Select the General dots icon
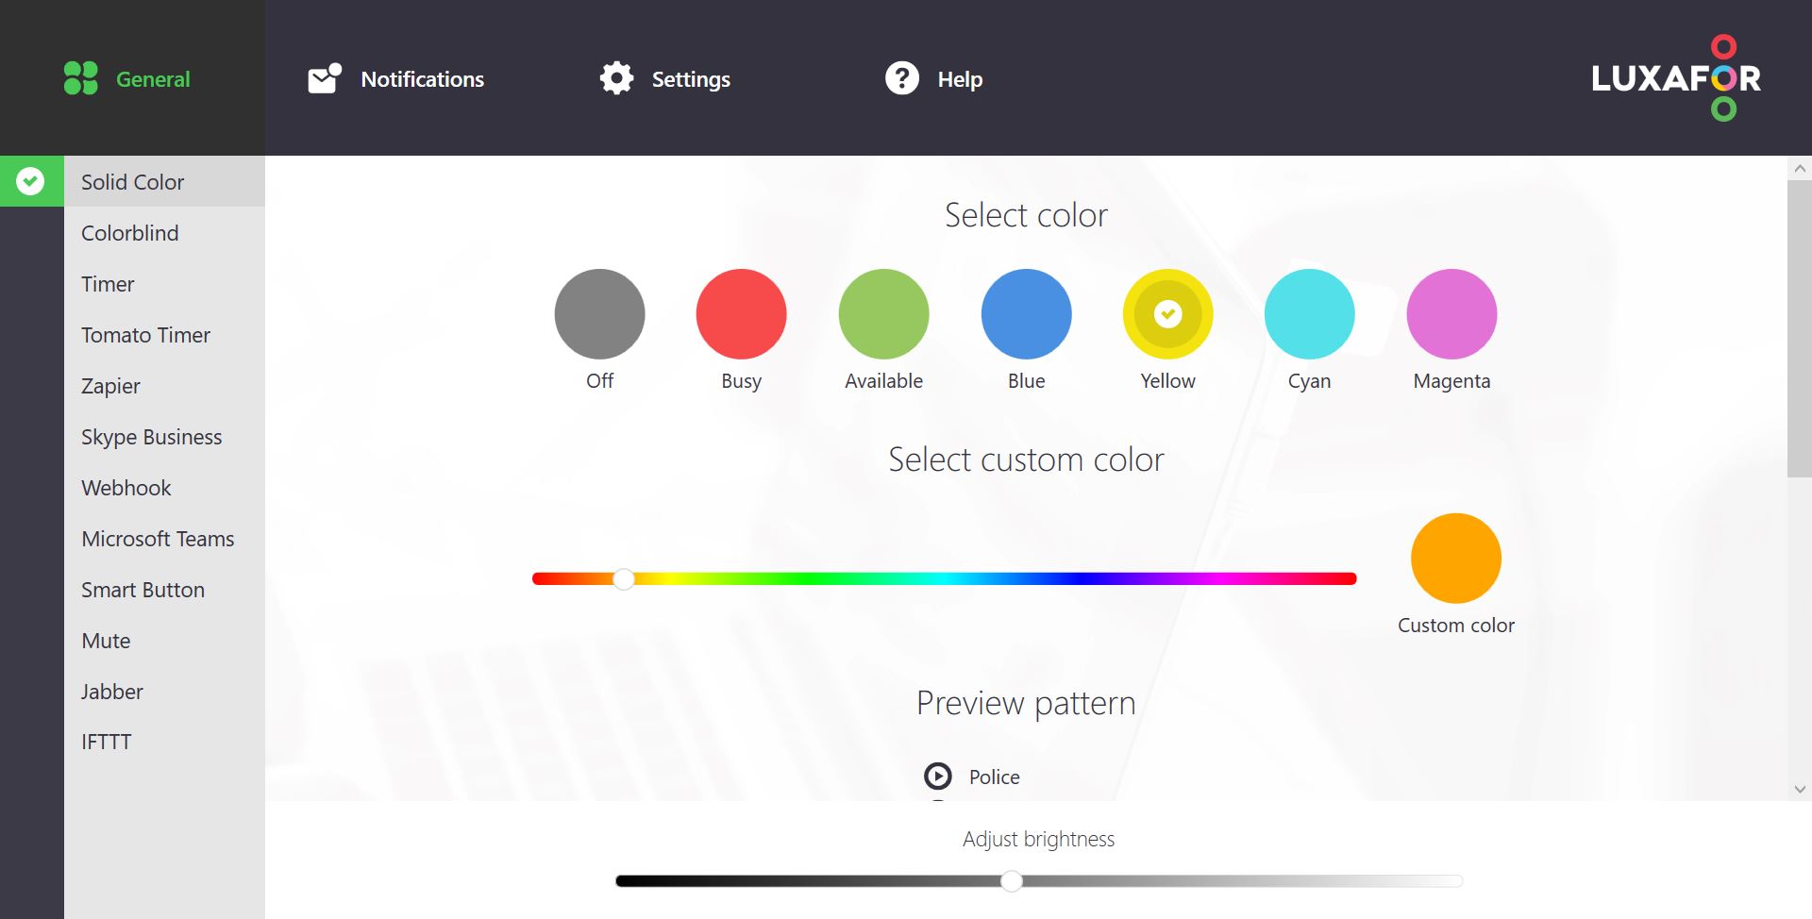This screenshot has height=919, width=1812. pos(79,78)
